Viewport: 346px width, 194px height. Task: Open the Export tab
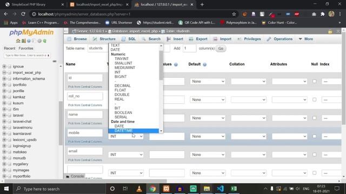click(198, 39)
